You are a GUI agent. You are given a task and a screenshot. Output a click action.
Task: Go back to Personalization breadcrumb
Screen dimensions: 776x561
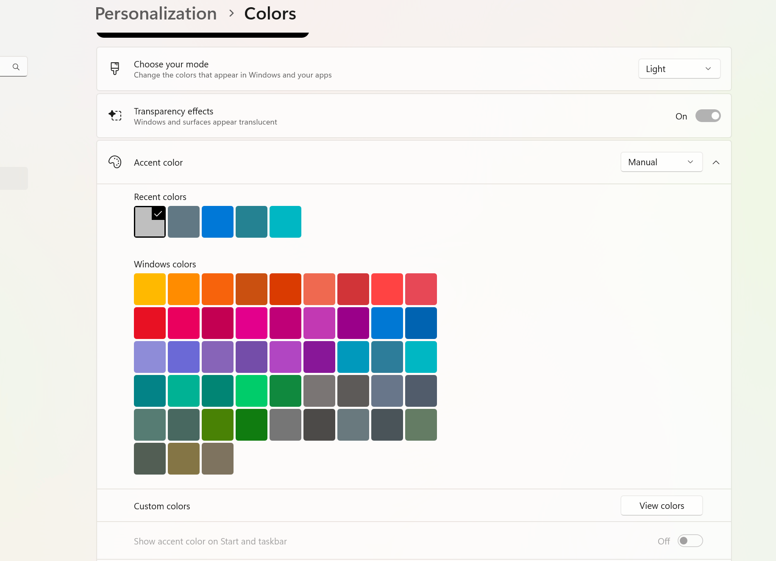tap(156, 14)
